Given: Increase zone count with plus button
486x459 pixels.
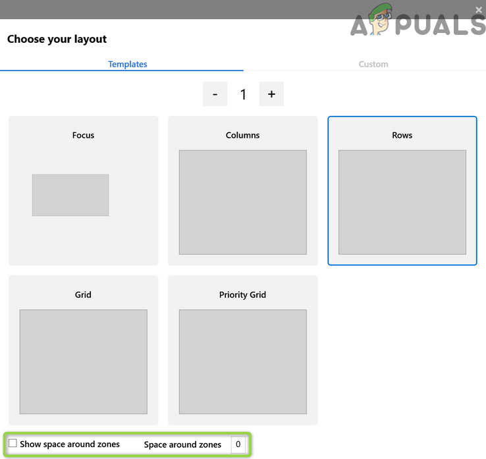Looking at the screenshot, I should (271, 94).
